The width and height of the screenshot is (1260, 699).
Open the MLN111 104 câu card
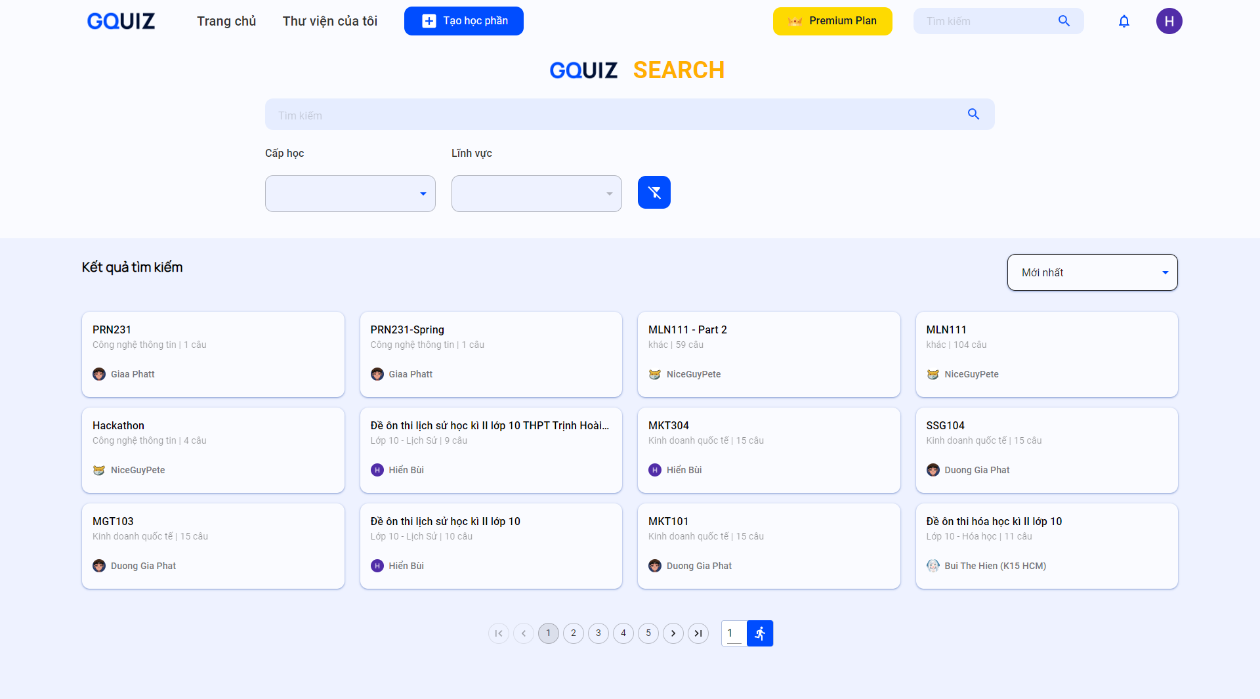(x=1047, y=354)
